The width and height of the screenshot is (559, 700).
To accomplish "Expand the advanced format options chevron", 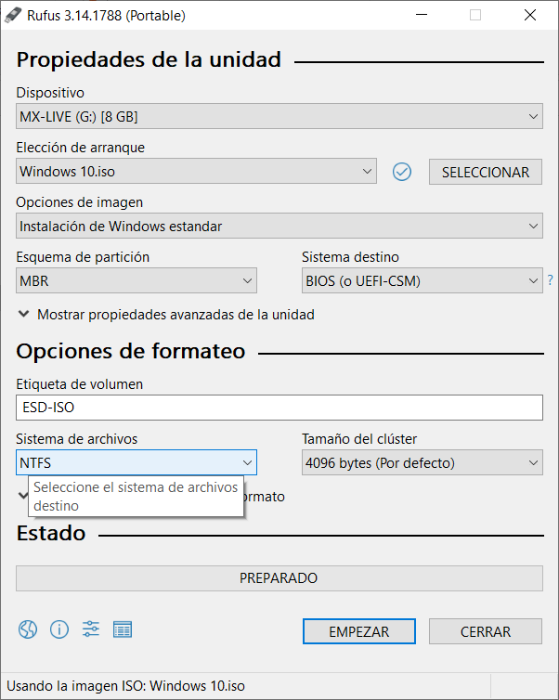I will point(22,496).
